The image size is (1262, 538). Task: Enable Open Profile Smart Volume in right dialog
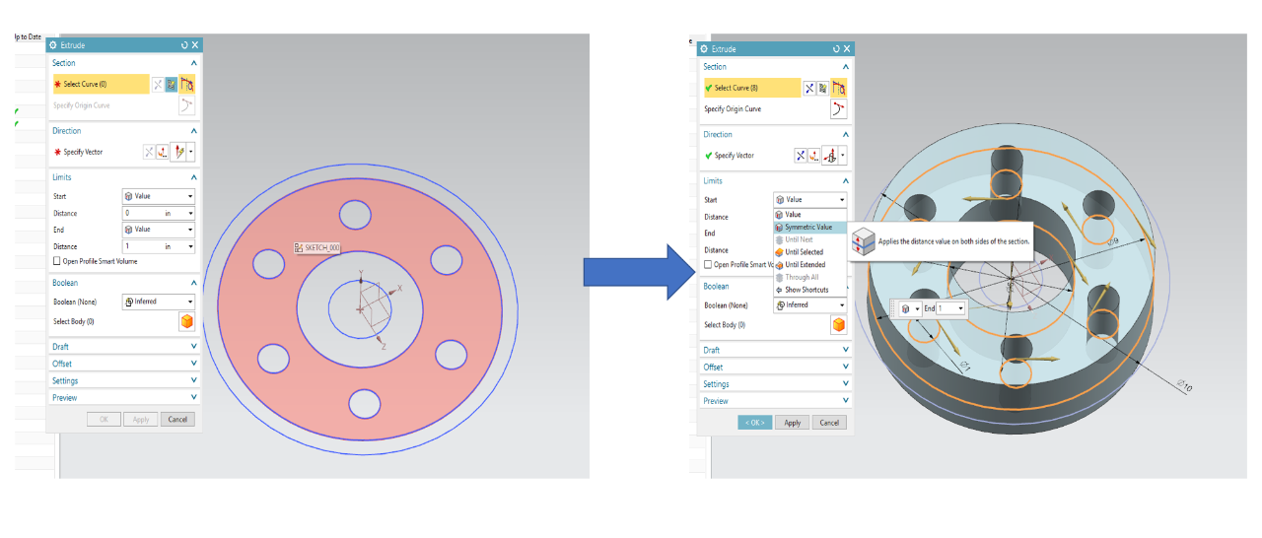709,264
